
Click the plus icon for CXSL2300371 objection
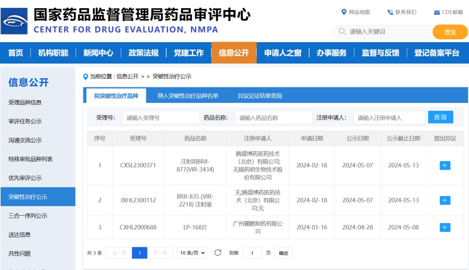click(x=444, y=166)
